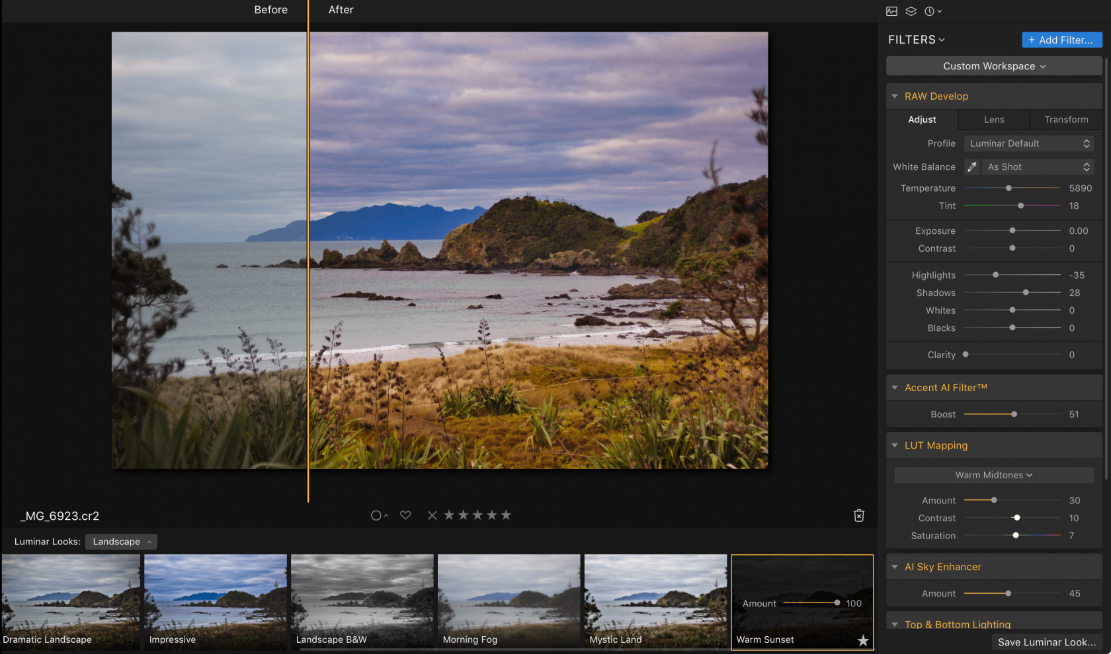The image size is (1111, 654).
Task: Adjust the Whites slider
Action: [1012, 310]
